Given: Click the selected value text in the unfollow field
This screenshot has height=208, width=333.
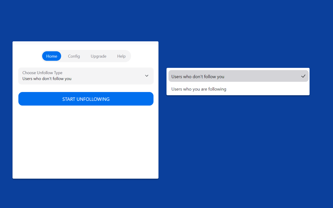Looking at the screenshot, I should [47, 79].
